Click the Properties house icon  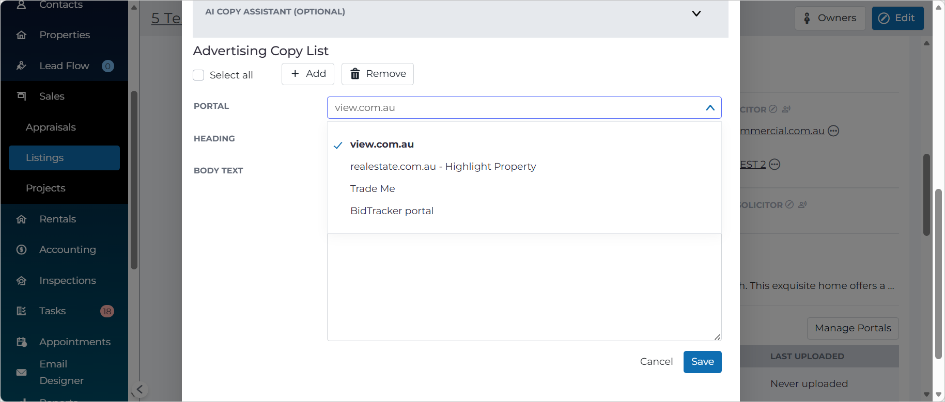pos(21,35)
